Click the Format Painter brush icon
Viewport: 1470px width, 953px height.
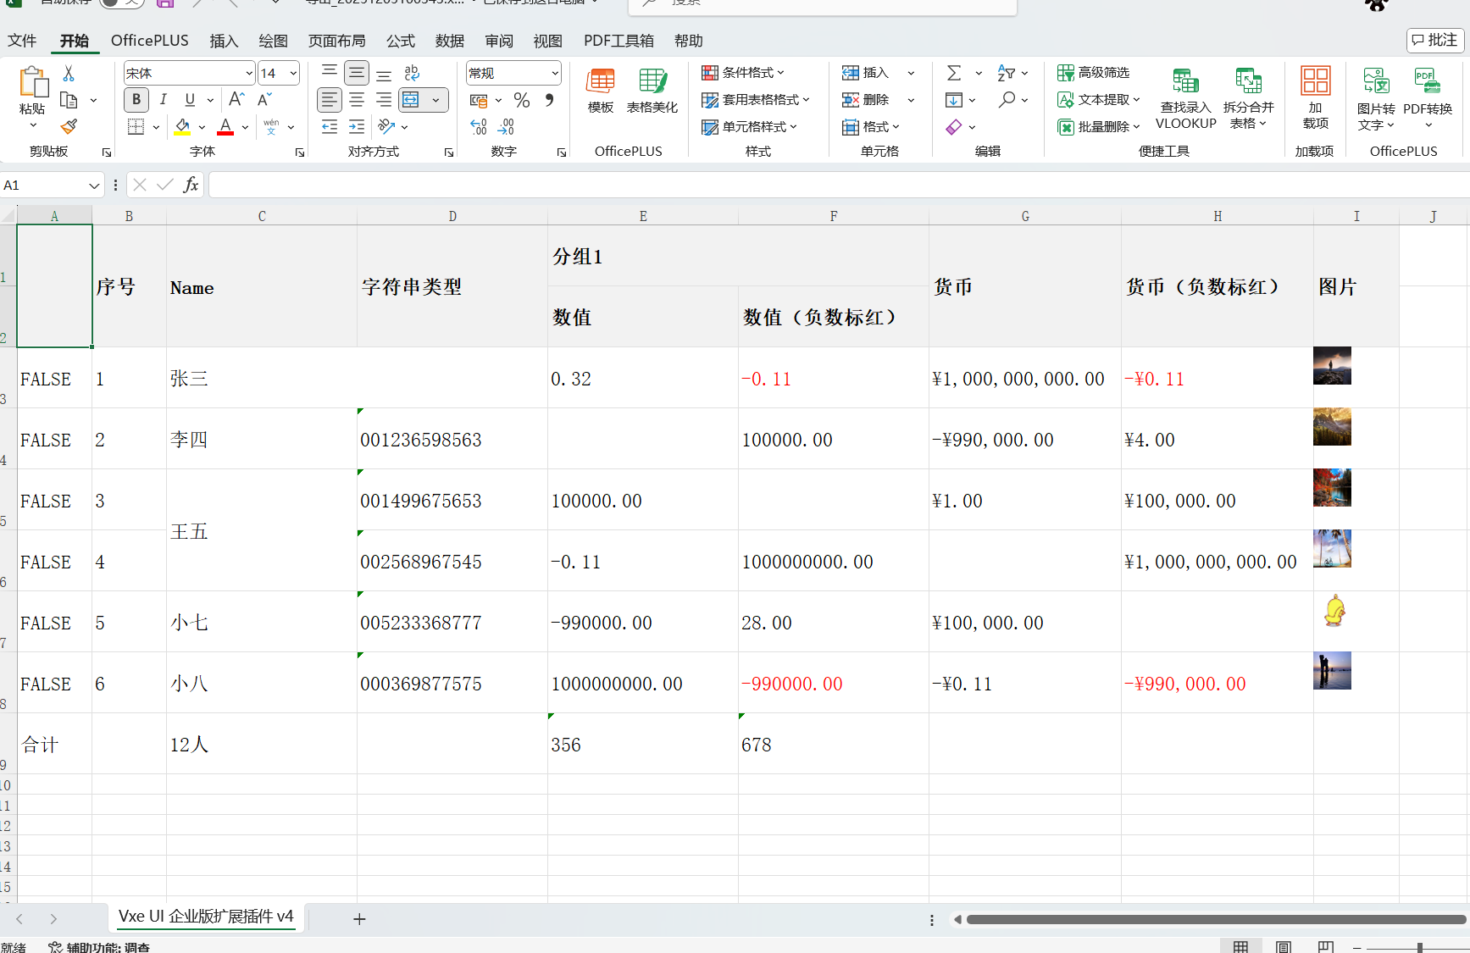[x=69, y=127]
